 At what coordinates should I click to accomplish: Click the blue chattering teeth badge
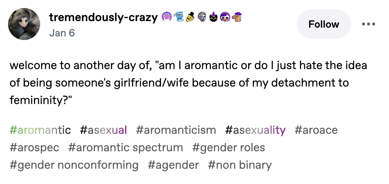click(x=178, y=17)
